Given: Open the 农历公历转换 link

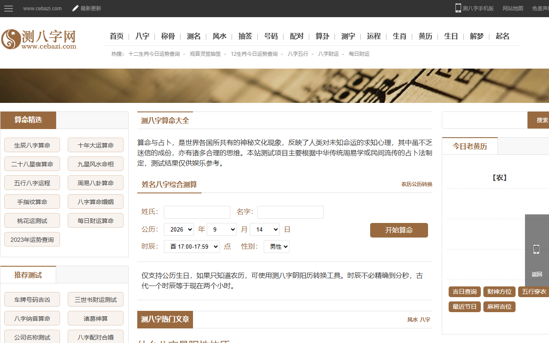Looking at the screenshot, I should [x=417, y=184].
